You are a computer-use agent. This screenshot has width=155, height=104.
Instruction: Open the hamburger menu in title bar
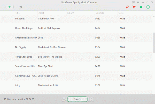tap(138, 2)
